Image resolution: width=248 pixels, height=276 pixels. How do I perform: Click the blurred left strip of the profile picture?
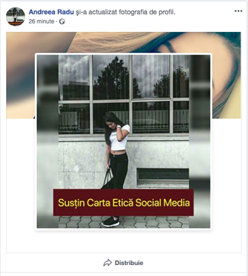click(x=48, y=141)
